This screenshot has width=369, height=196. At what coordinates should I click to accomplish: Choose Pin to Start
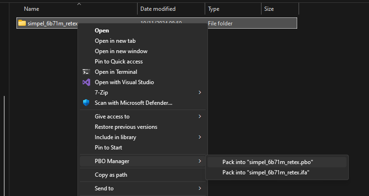(x=108, y=148)
